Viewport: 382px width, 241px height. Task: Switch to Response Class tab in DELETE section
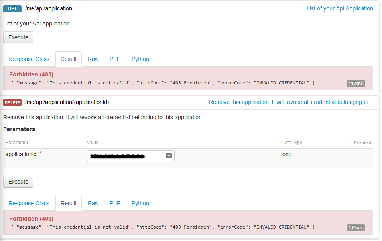click(29, 203)
